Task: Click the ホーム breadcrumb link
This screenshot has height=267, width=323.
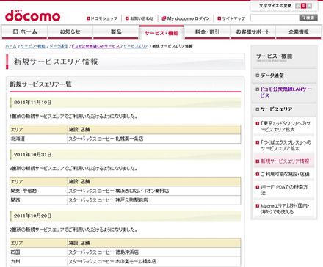Action: (x=11, y=46)
